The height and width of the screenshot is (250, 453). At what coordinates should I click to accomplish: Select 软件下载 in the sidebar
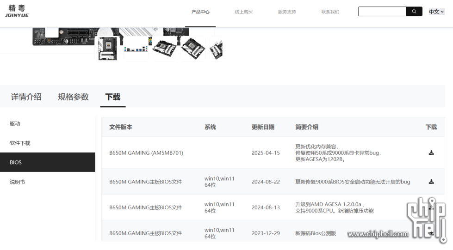20,143
